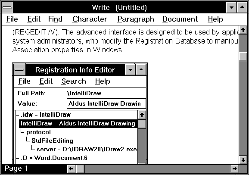This screenshot has width=249, height=175.
Task: Click the Value: label
Action: point(27,103)
